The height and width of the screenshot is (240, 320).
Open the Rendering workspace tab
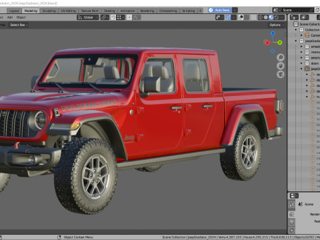point(147,11)
